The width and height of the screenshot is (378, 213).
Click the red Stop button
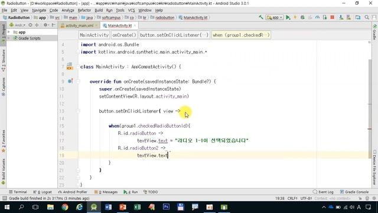pyautogui.click(x=332, y=17)
